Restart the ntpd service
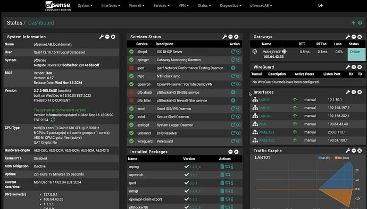Image resolution: width=367 pixels, height=209 pixels. click(x=233, y=76)
